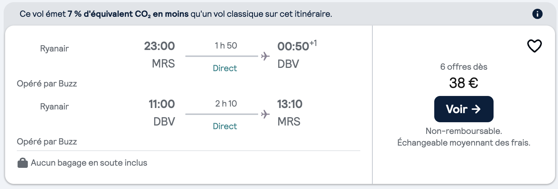
Task: Select the outbound Direct label
Action: point(225,68)
